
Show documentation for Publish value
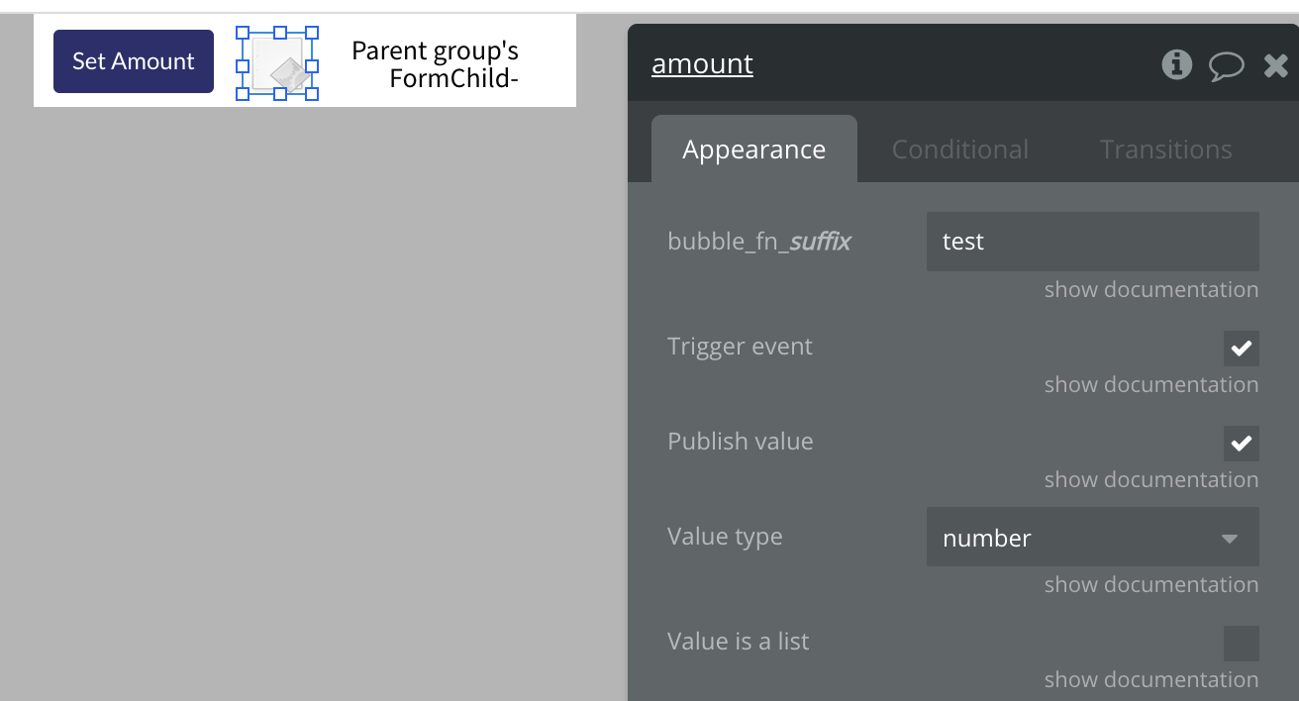[x=1150, y=480]
